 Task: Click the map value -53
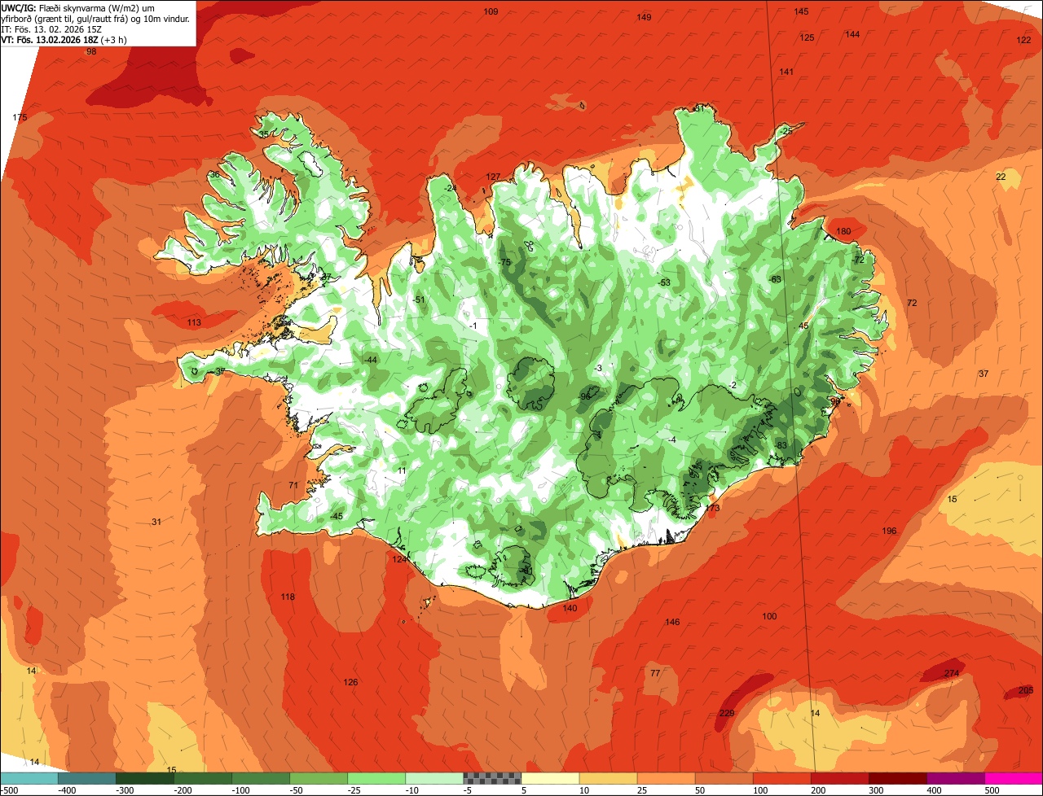[x=664, y=282]
